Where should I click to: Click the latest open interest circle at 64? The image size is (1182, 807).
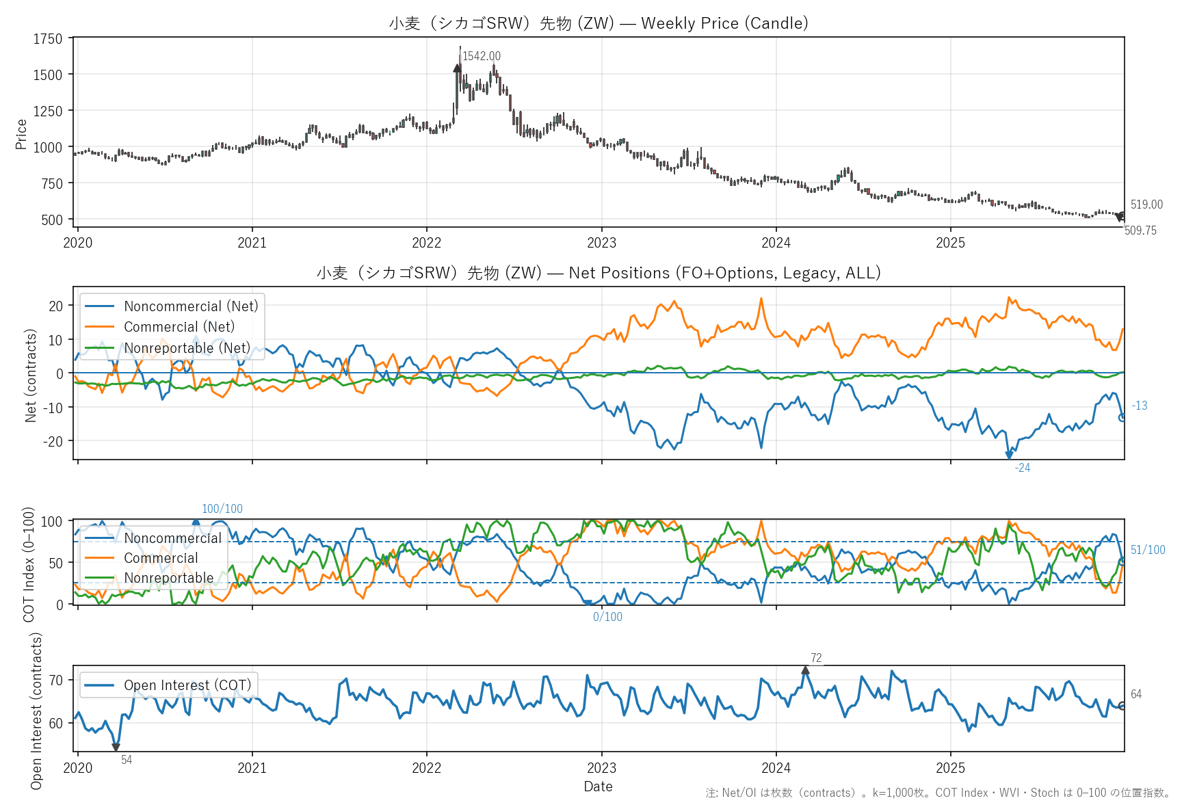(1122, 706)
